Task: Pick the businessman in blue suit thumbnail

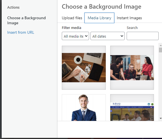Action: click(x=84, y=108)
